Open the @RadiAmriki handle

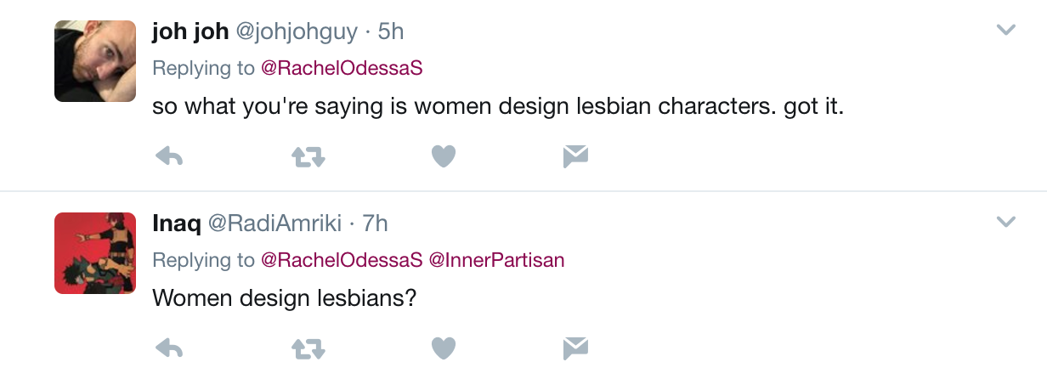click(x=275, y=223)
